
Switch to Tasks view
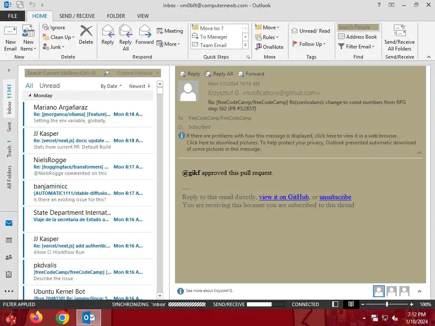tap(9, 274)
